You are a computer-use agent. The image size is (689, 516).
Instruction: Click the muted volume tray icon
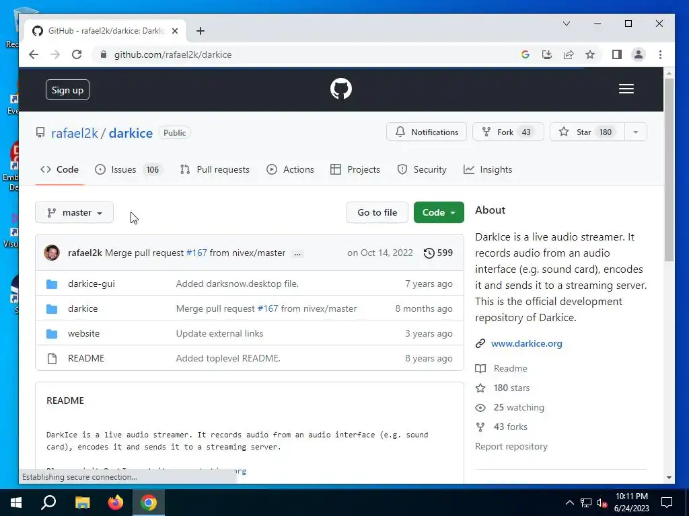[x=602, y=503]
